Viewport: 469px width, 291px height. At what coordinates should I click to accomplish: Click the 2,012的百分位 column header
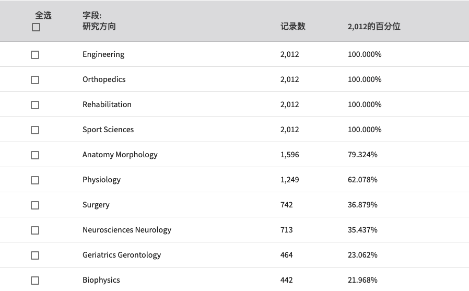point(374,26)
